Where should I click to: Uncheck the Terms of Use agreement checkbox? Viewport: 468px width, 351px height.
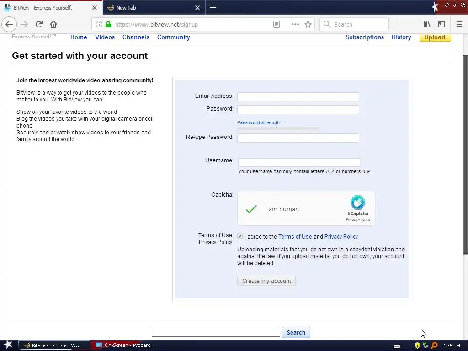[240, 236]
